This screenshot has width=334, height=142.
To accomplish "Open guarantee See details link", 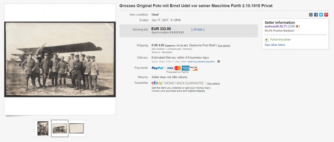I will point(213,83).
